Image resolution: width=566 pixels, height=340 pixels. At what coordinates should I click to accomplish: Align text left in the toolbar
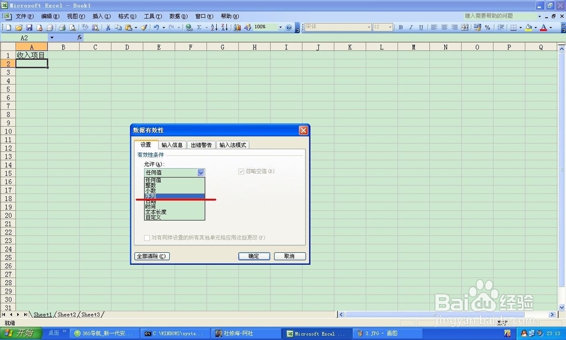[434, 27]
